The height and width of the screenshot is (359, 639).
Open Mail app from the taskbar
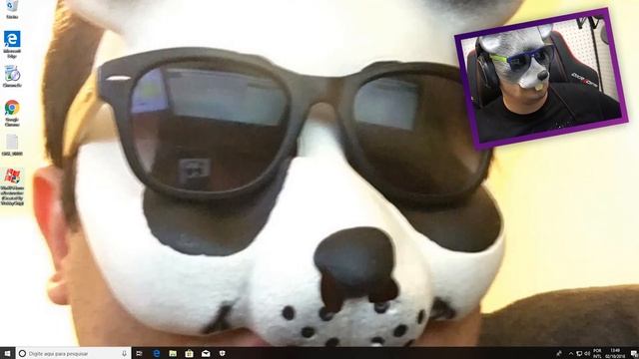206,353
